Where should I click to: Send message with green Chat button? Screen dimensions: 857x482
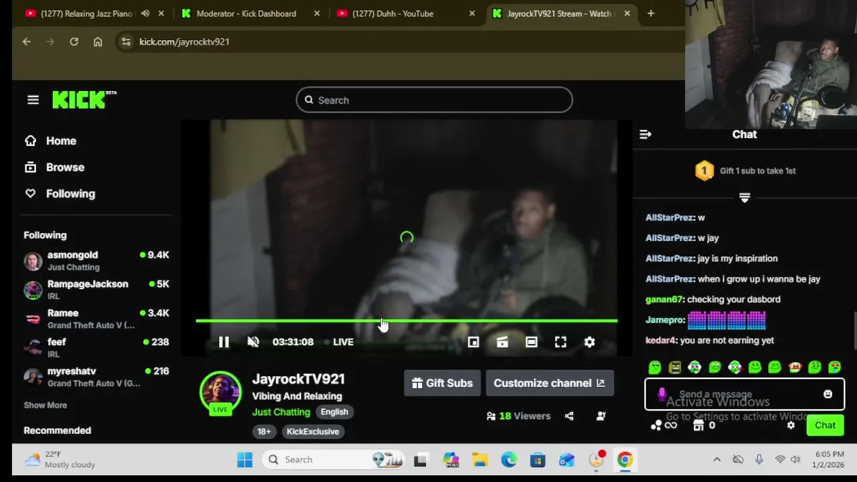825,425
